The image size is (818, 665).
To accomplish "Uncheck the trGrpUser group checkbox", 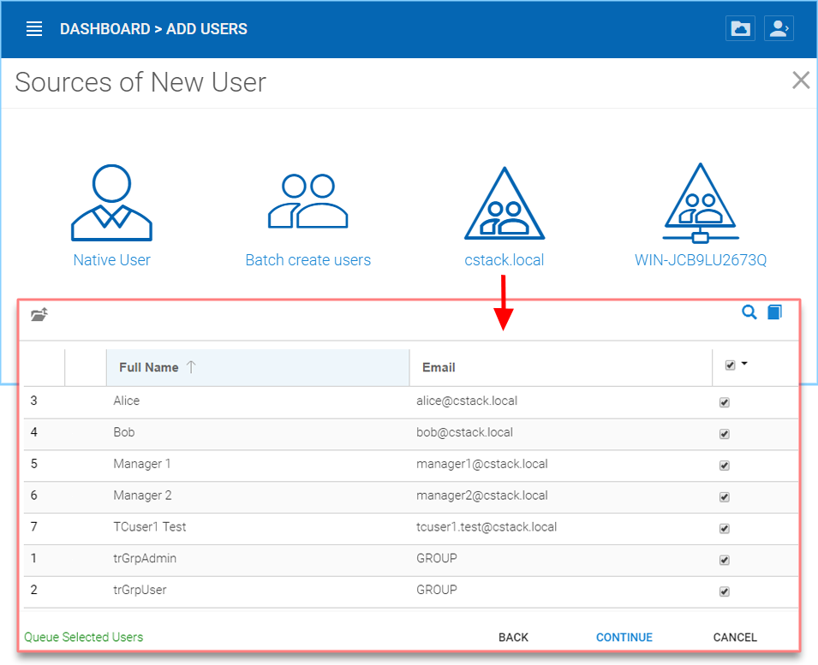I will pos(724,591).
